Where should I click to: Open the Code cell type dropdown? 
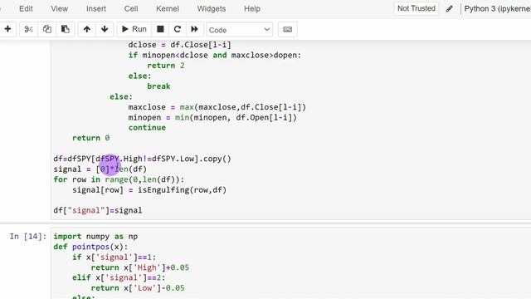coord(240,30)
